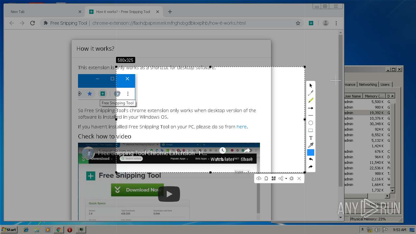Pick the eyedropper color picker tool
Screen dimensions: 416x234
coord(311,145)
